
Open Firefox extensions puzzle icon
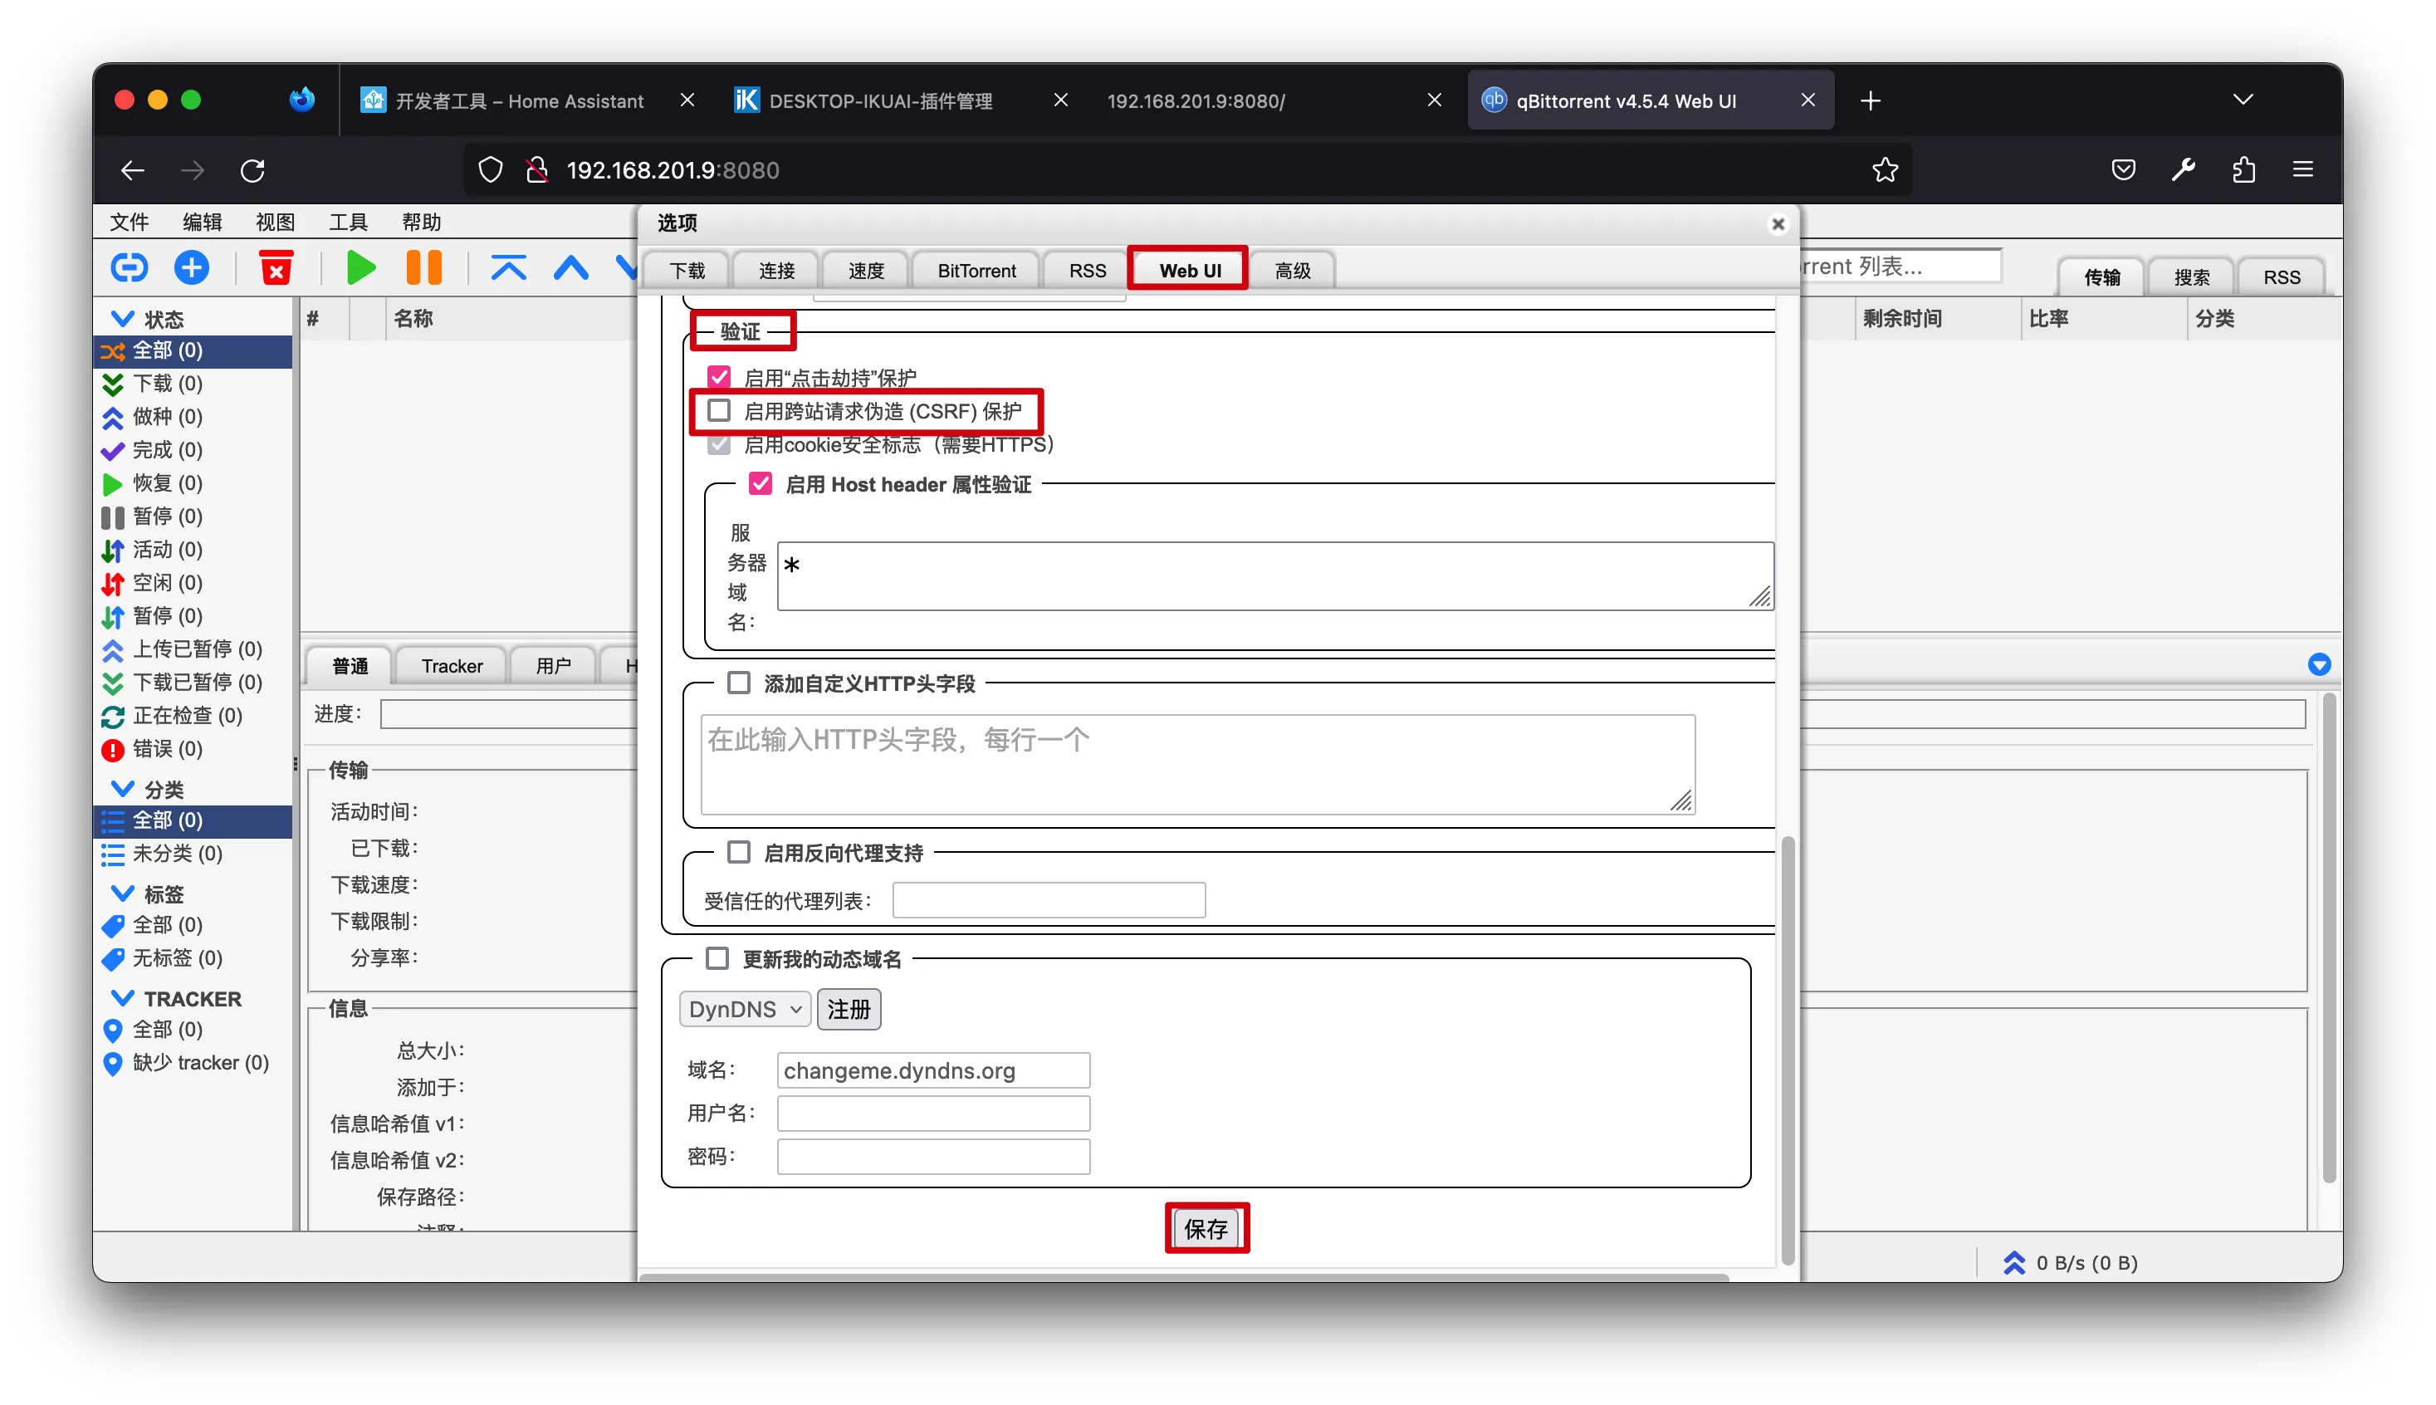2244,171
